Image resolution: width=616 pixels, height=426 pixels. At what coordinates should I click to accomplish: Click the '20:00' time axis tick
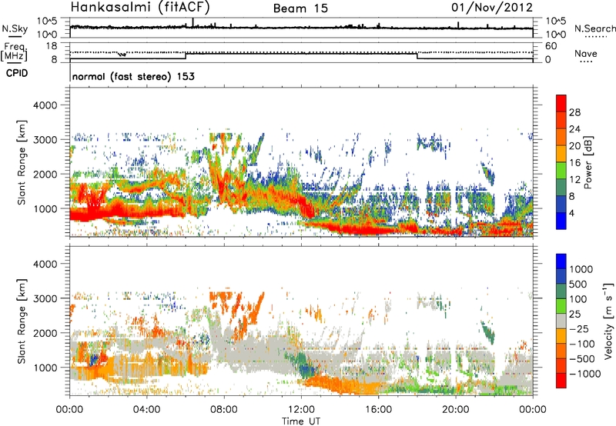pos(456,410)
